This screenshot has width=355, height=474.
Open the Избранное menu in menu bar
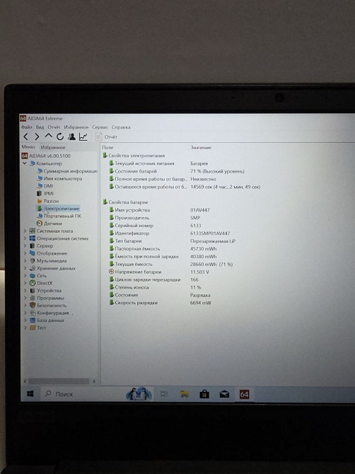76,127
